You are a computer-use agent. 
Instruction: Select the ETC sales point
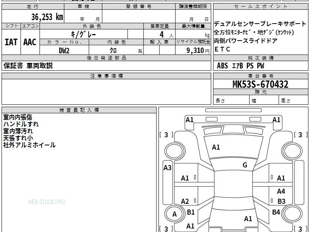(x=222, y=49)
